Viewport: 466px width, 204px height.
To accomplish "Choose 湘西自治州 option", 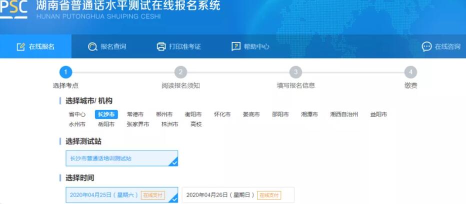I will (x=344, y=114).
